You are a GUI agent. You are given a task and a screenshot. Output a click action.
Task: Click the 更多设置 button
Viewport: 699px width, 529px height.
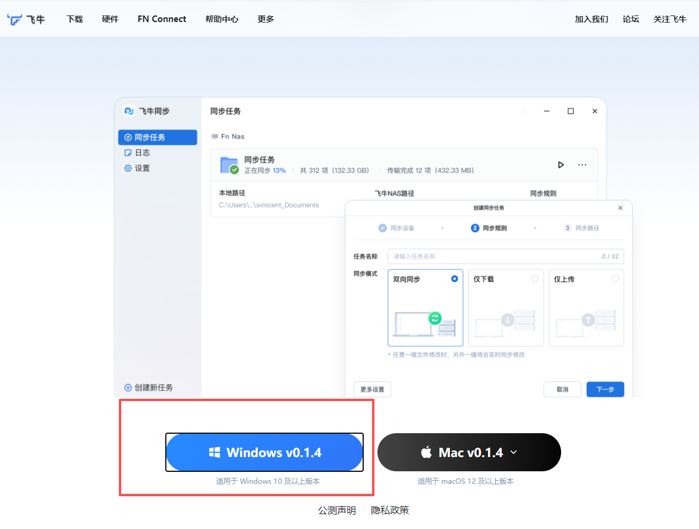coord(372,389)
